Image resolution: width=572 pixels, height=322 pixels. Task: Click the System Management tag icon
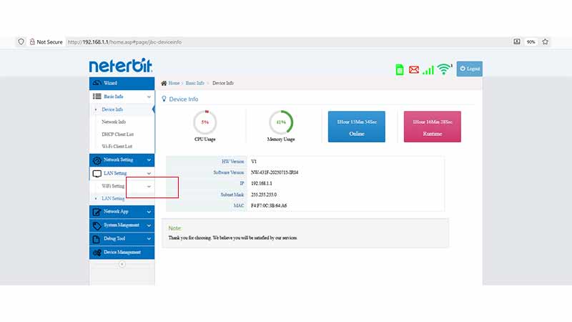(97, 225)
